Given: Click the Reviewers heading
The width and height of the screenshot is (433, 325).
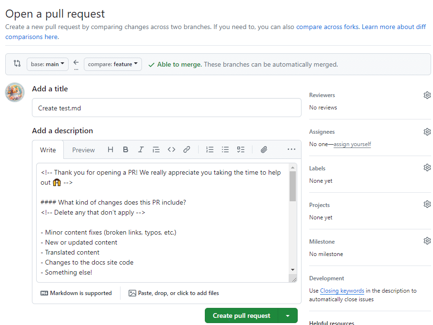Looking at the screenshot, I should pyautogui.click(x=322, y=95).
